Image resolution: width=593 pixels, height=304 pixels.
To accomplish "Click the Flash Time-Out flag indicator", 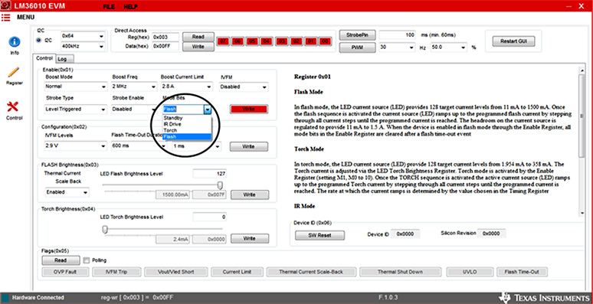I will [523, 272].
